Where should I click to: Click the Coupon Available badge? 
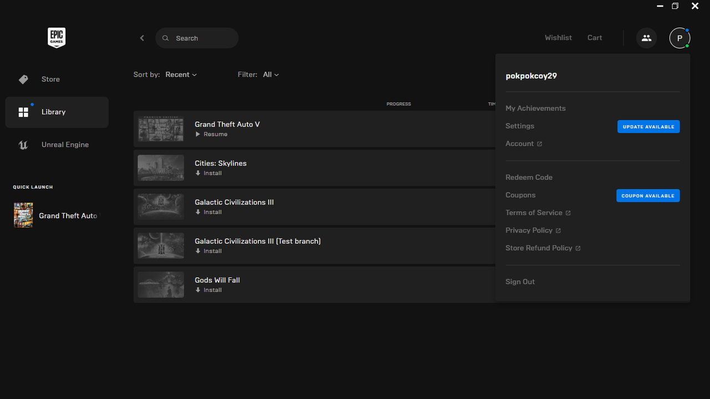point(648,196)
